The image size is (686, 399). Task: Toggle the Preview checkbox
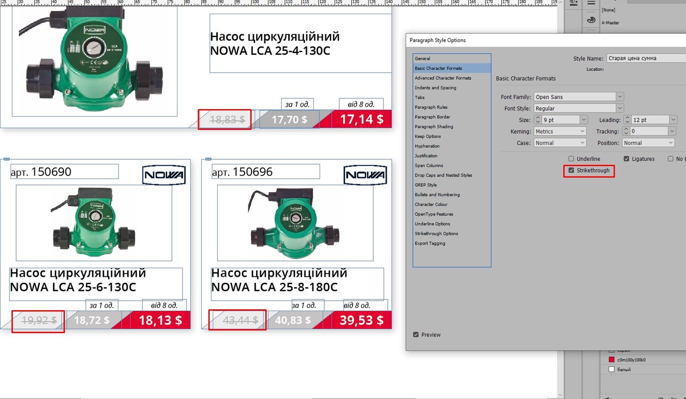pos(416,334)
